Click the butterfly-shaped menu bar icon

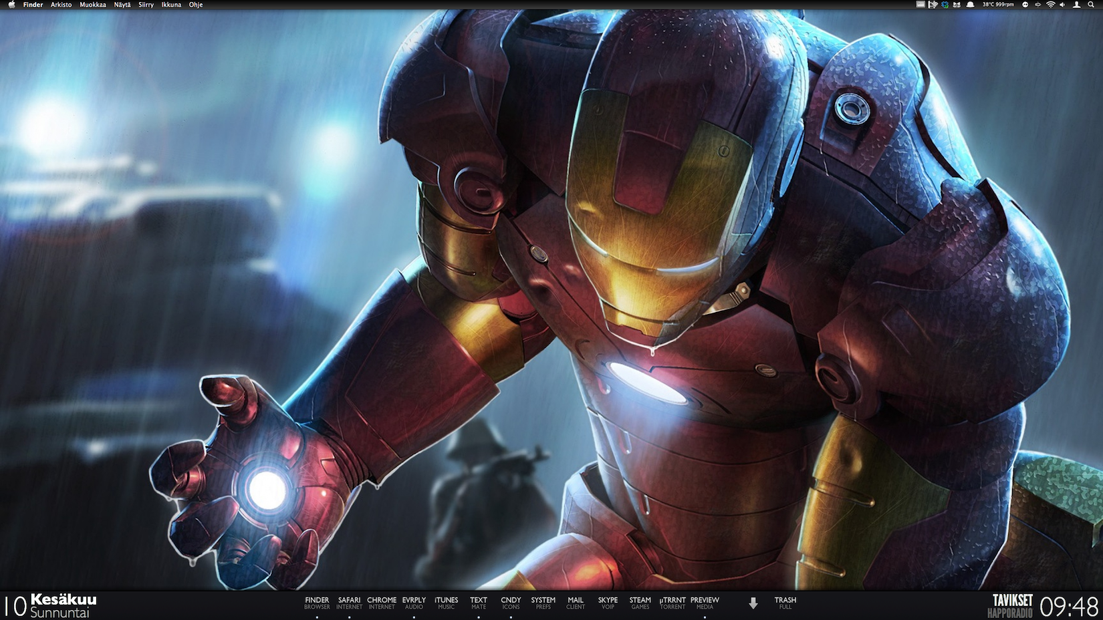pyautogui.click(x=957, y=5)
